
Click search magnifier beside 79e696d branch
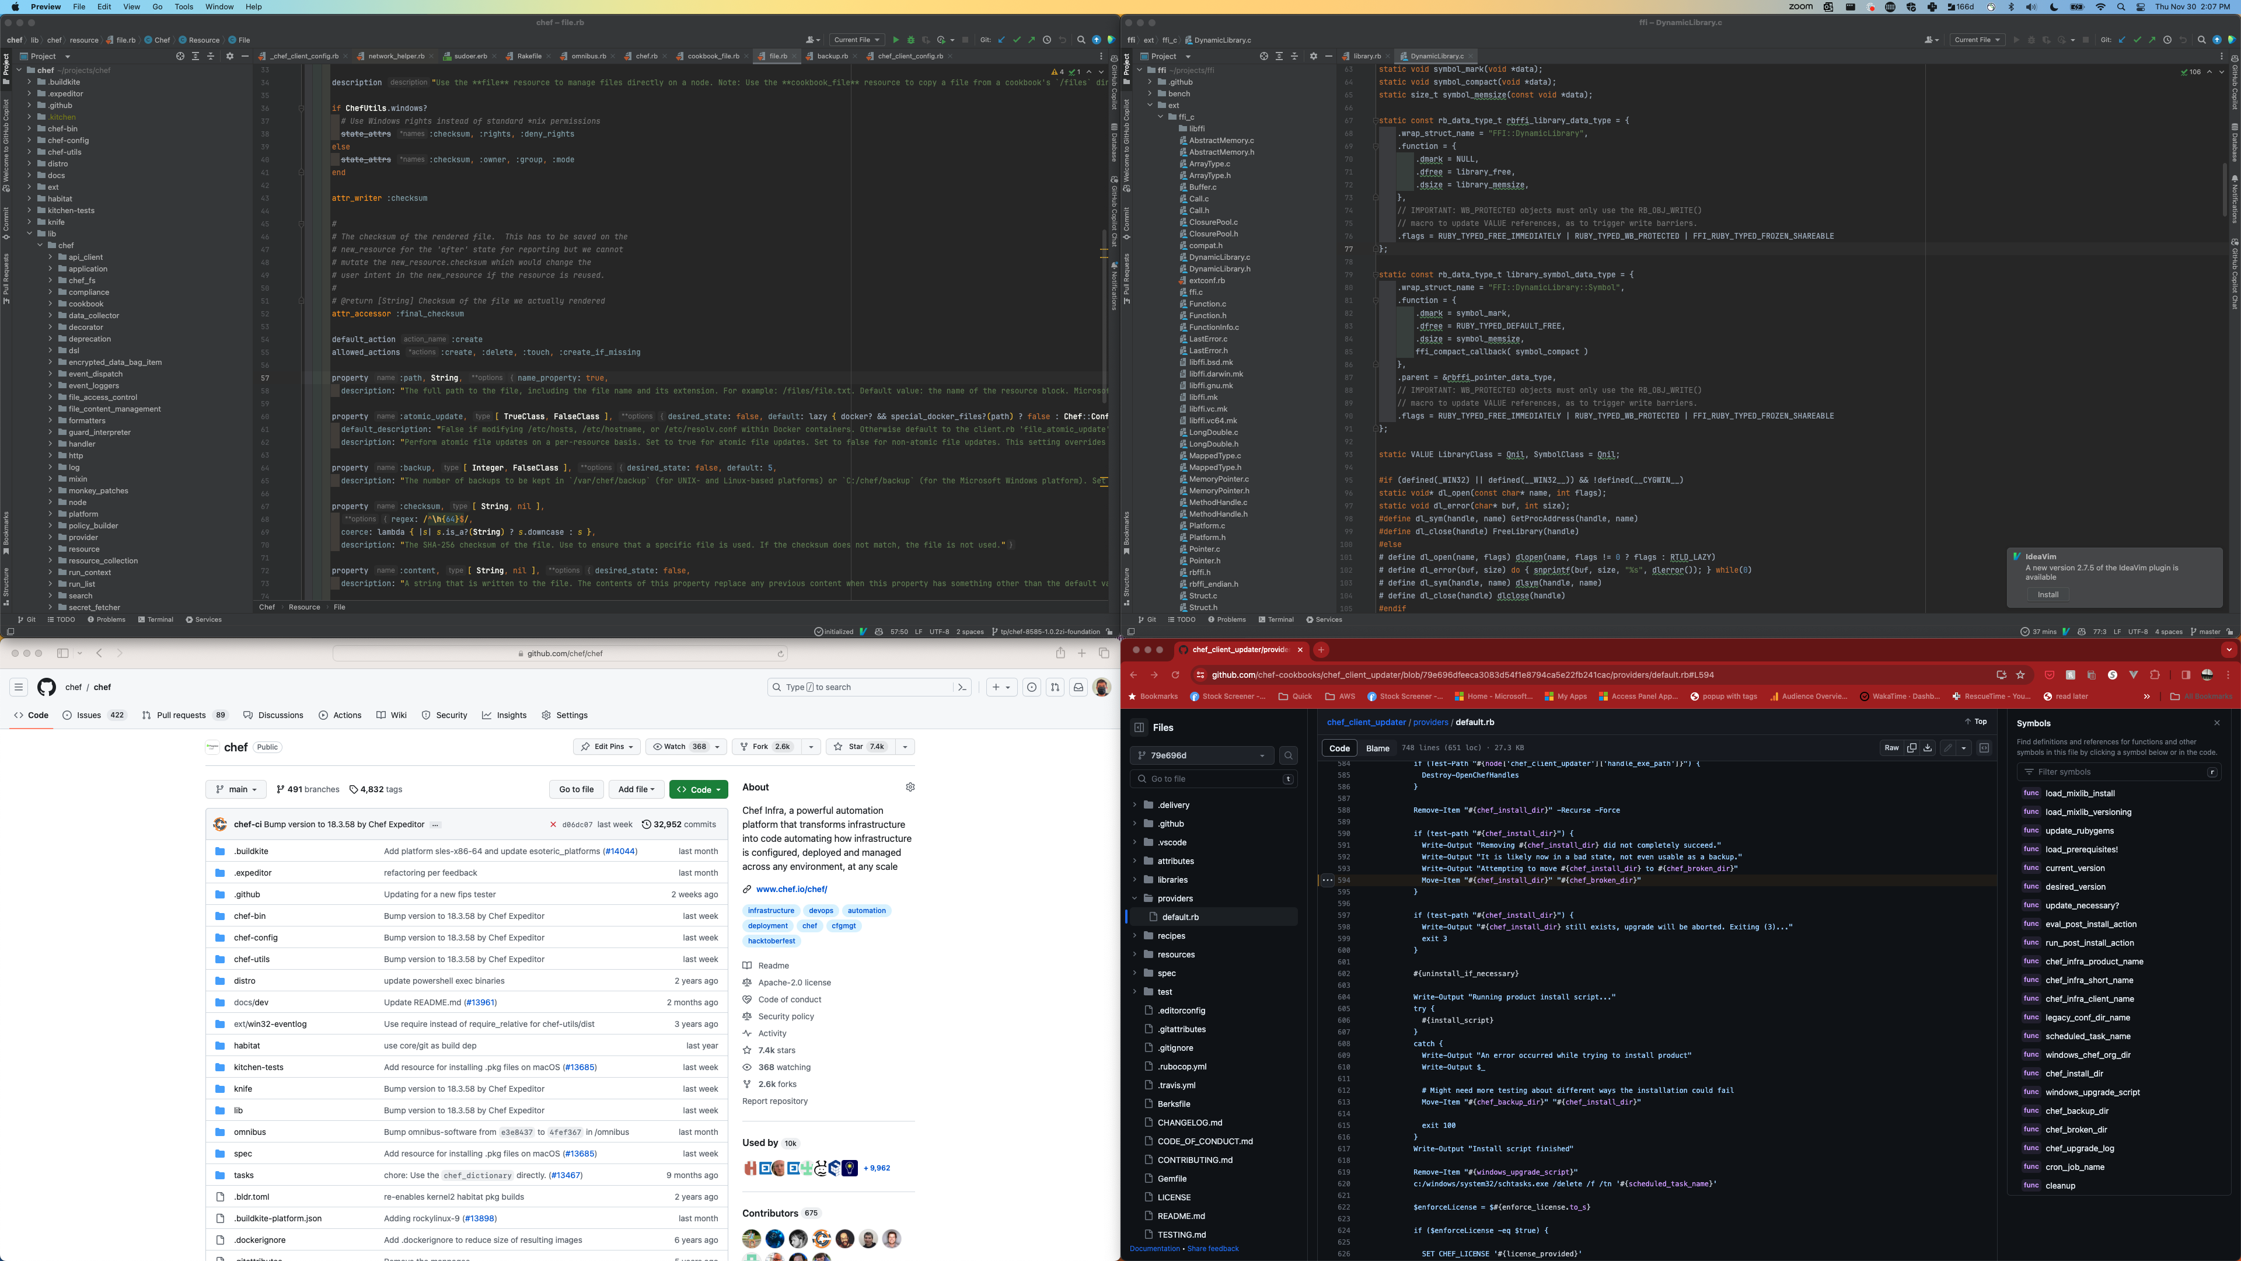tap(1289, 755)
